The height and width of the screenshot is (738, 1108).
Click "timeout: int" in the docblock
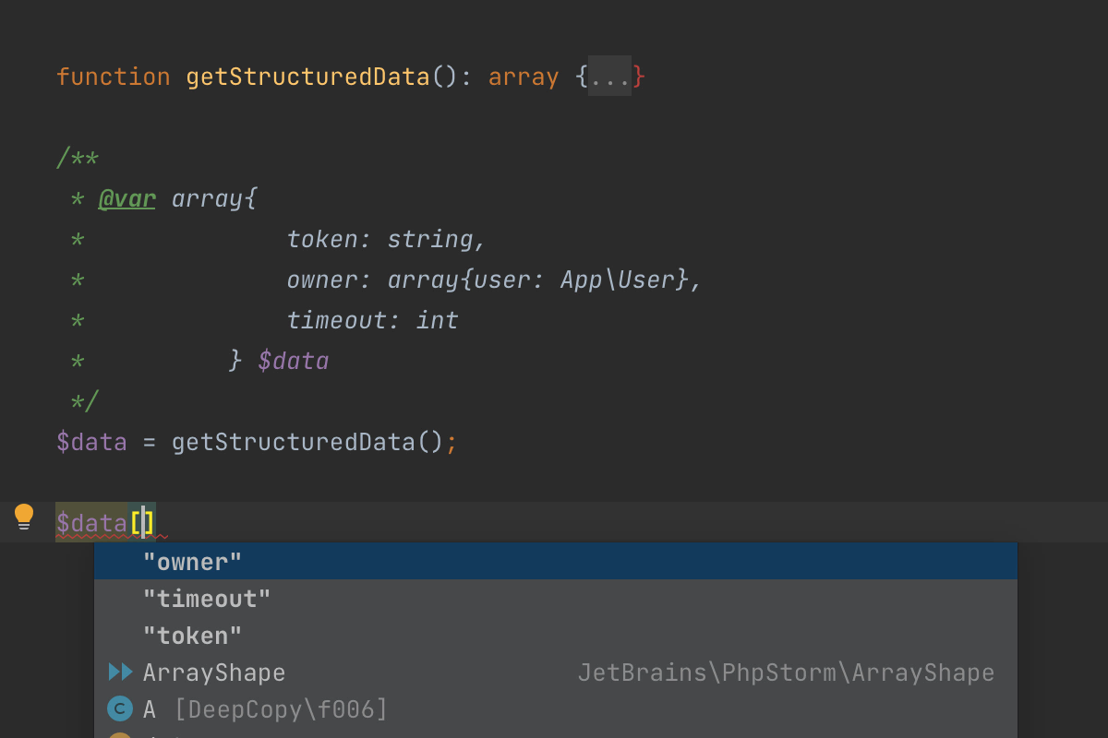(x=372, y=320)
